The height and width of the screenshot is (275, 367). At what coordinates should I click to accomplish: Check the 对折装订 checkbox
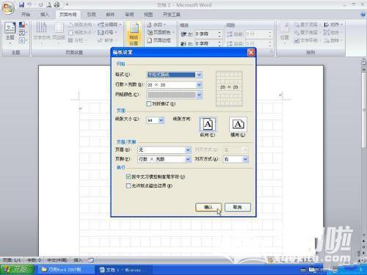pyautogui.click(x=149, y=104)
